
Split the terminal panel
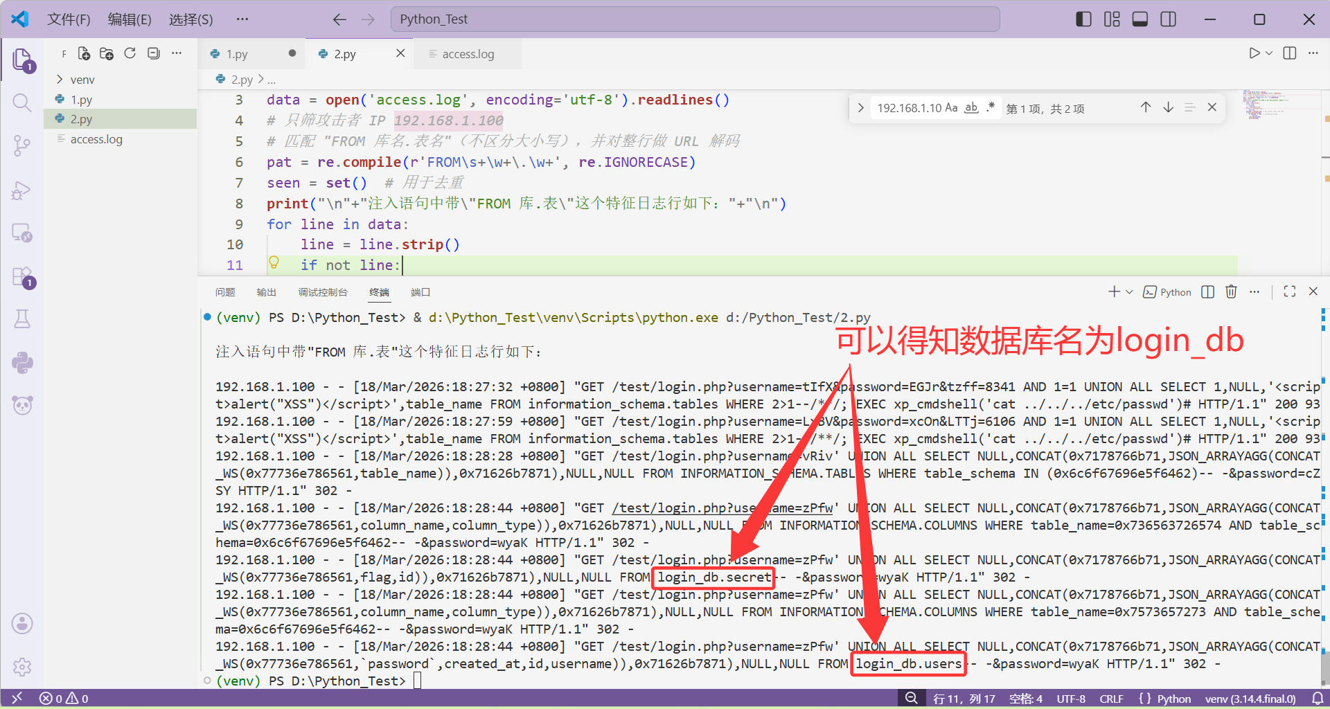pos(1207,291)
